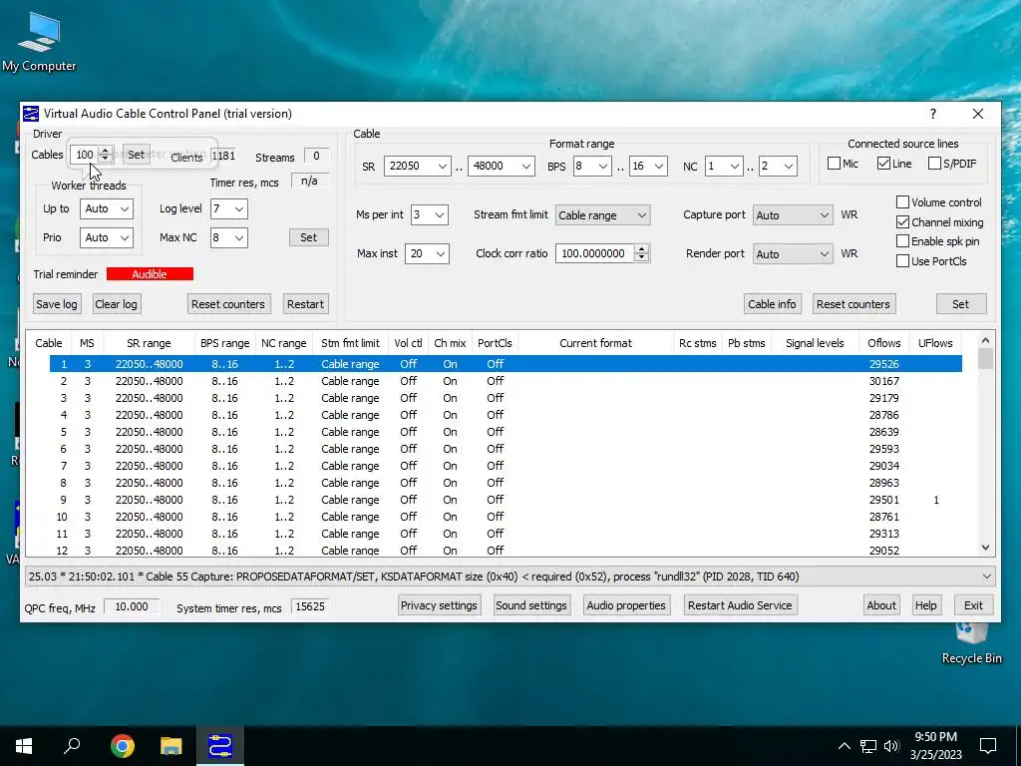
Task: Click the Signal levels column header
Action: coord(815,343)
